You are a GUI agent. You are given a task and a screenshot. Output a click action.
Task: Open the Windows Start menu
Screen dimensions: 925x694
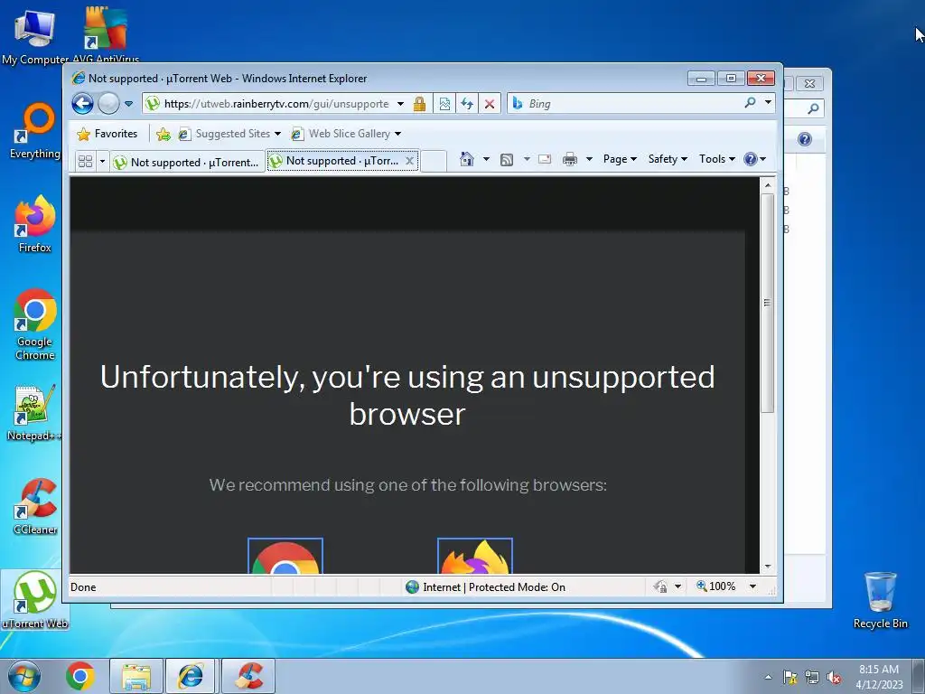pyautogui.click(x=24, y=676)
